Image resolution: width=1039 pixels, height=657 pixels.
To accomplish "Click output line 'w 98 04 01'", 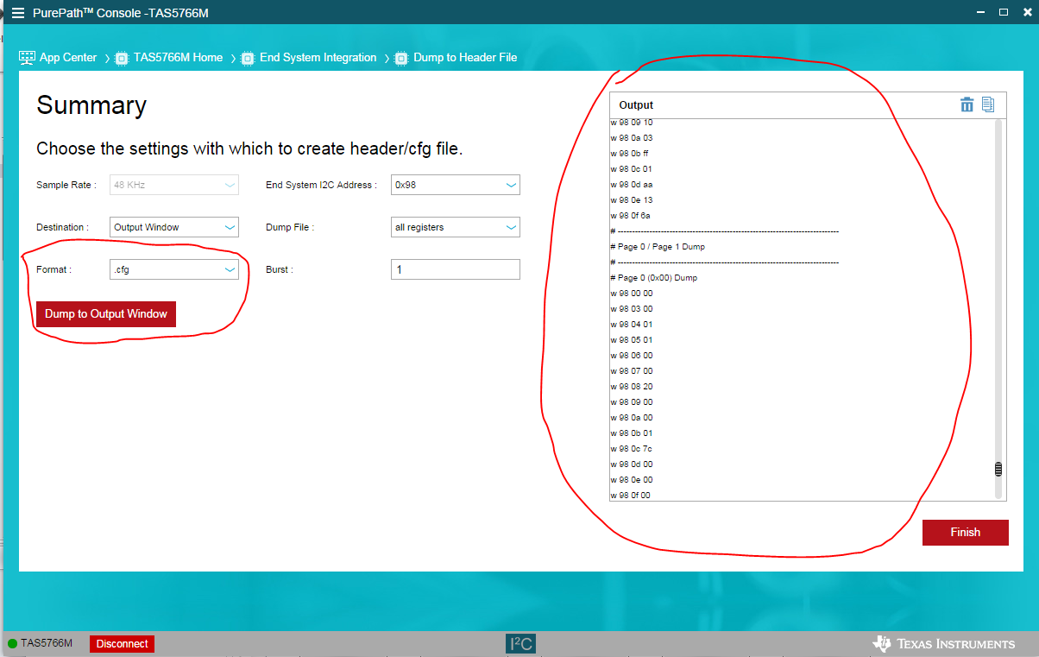I will point(631,325).
